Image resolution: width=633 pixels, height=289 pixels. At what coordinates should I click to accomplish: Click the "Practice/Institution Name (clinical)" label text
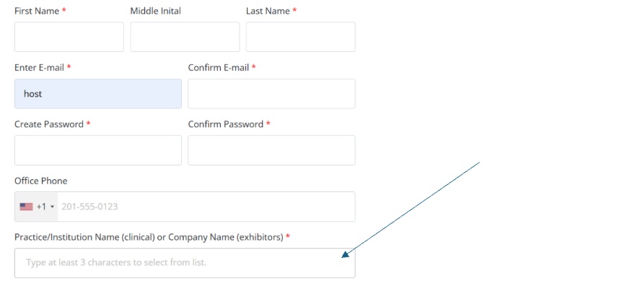click(x=84, y=237)
